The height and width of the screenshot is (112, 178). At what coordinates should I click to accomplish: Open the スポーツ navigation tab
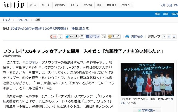(74, 5)
